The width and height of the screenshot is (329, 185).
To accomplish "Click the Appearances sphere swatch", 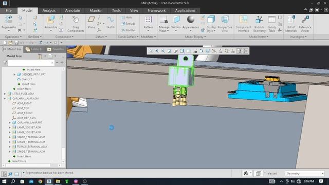I will point(191,20).
